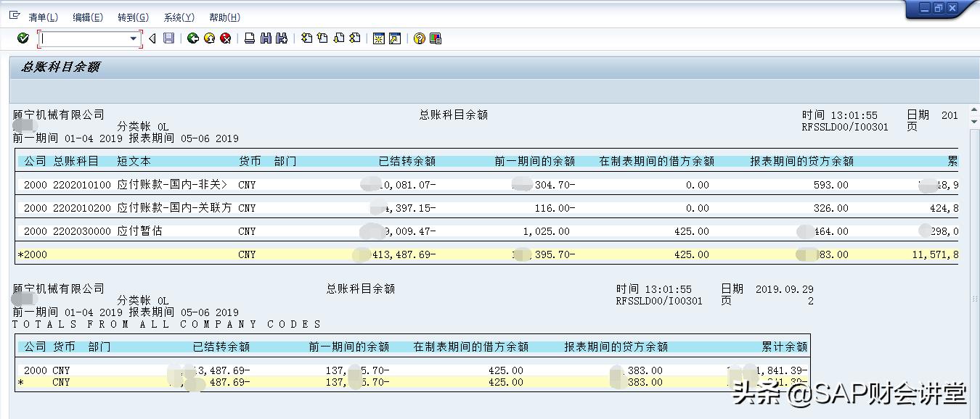Screen dimensions: 980x419
Task: Open the 清单(L) menu
Action: tap(41, 17)
